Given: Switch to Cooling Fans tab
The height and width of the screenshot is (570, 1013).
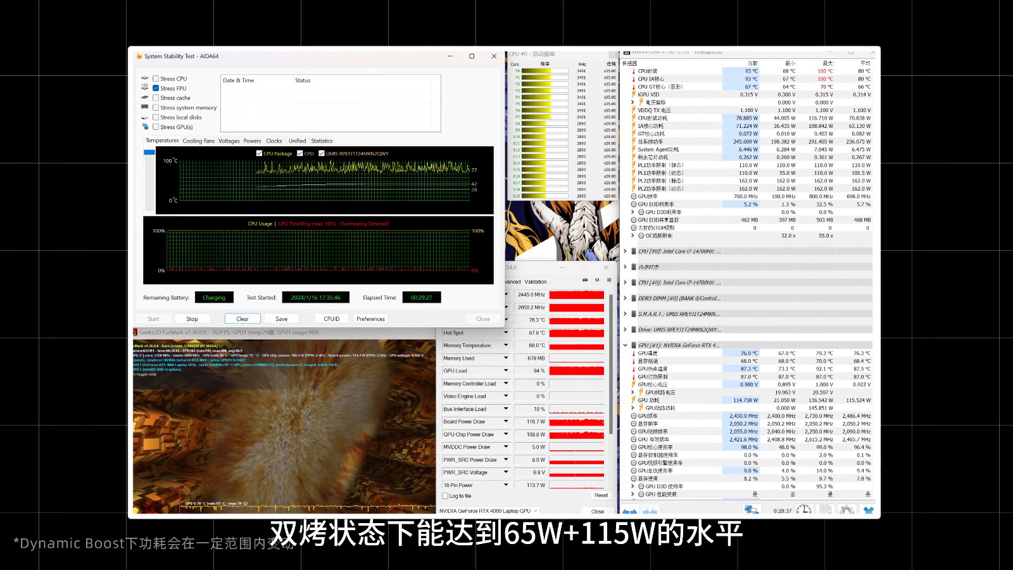Looking at the screenshot, I should point(199,141).
